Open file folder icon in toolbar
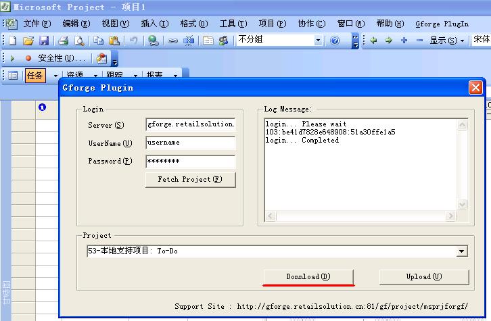This screenshot has height=321, width=491. click(x=28, y=41)
